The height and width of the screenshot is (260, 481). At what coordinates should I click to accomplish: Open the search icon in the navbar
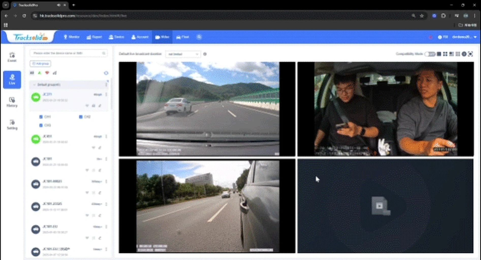coord(199,37)
